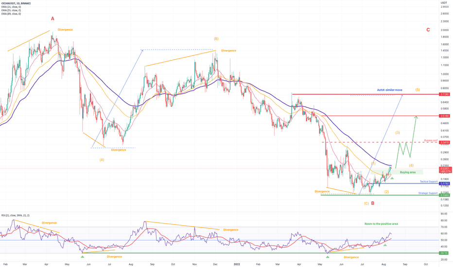The height and width of the screenshot is (267, 453).
Task: Click 'Room to the positive area' RSI note
Action: pos(381,224)
